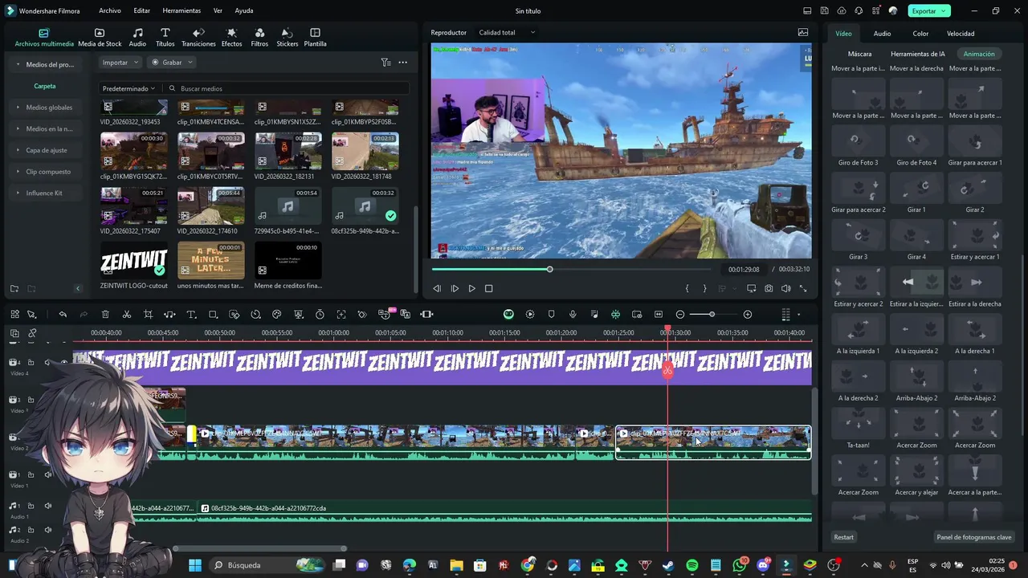Image resolution: width=1028 pixels, height=578 pixels.
Task: Open the Predeterminado sort dropdown
Action: coord(128,88)
